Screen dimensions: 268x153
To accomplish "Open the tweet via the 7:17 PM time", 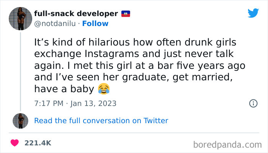I will pos(49,103).
